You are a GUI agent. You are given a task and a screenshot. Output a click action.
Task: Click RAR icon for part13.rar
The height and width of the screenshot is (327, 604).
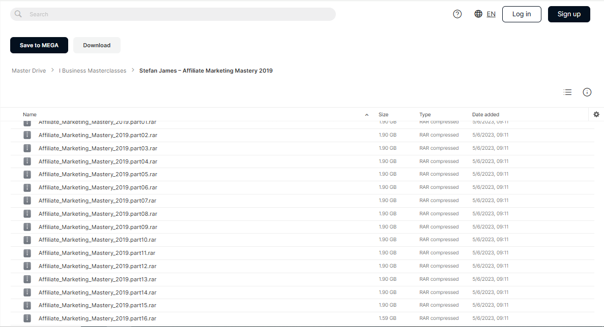[27, 279]
